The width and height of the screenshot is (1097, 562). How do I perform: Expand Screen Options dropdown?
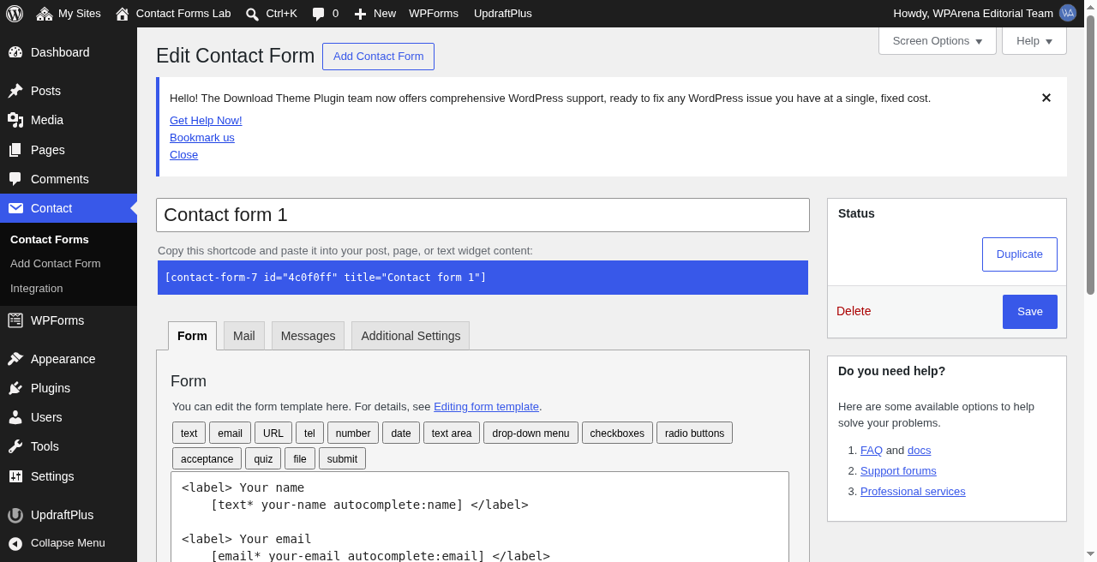pyautogui.click(x=938, y=40)
